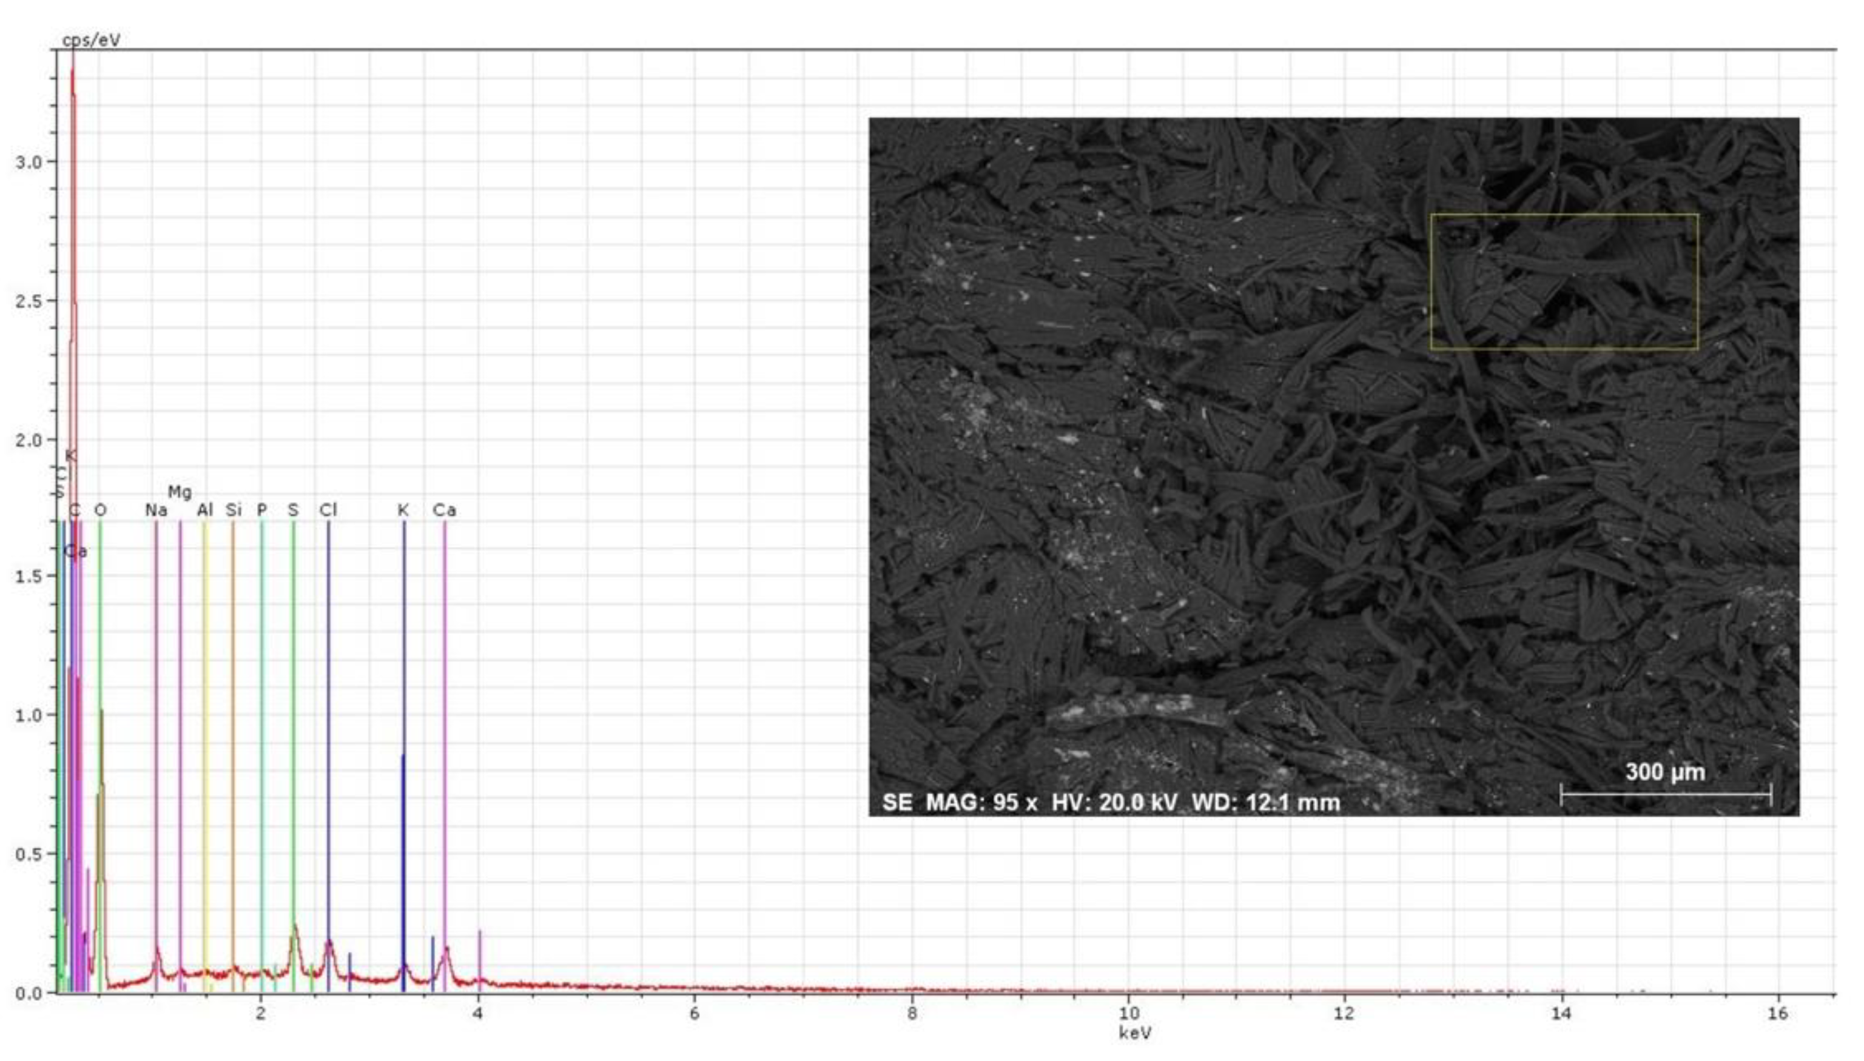Select the P element label
The height and width of the screenshot is (1061, 1864).
(261, 510)
